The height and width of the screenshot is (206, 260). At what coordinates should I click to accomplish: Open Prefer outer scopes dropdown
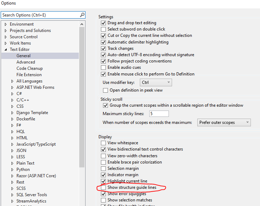[x=224, y=122]
